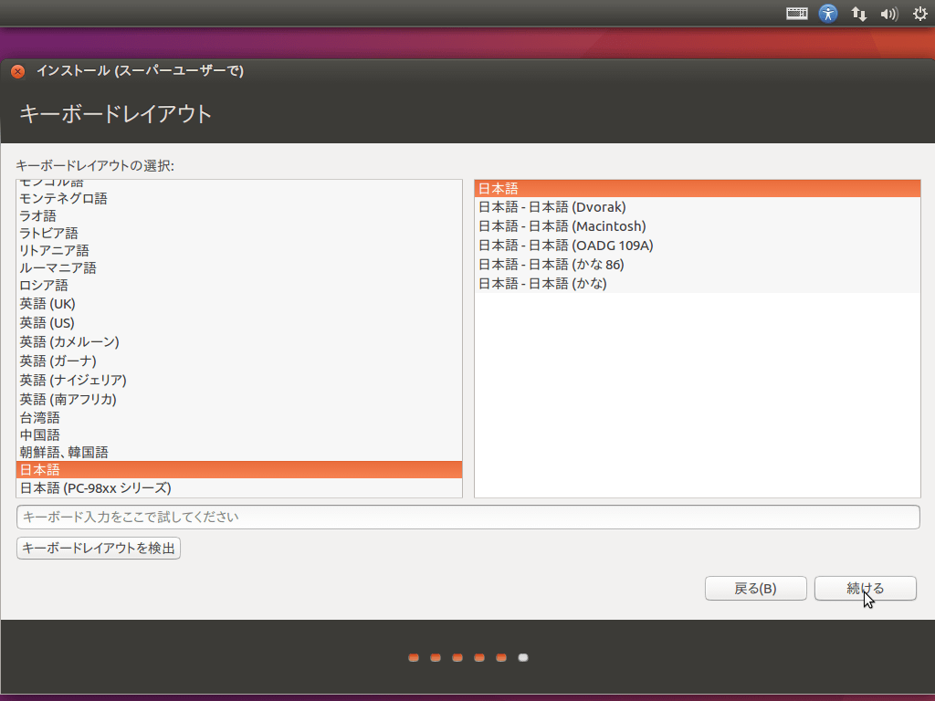Open the universal access accessibility menu
Screen dimensions: 935x701
(x=827, y=14)
